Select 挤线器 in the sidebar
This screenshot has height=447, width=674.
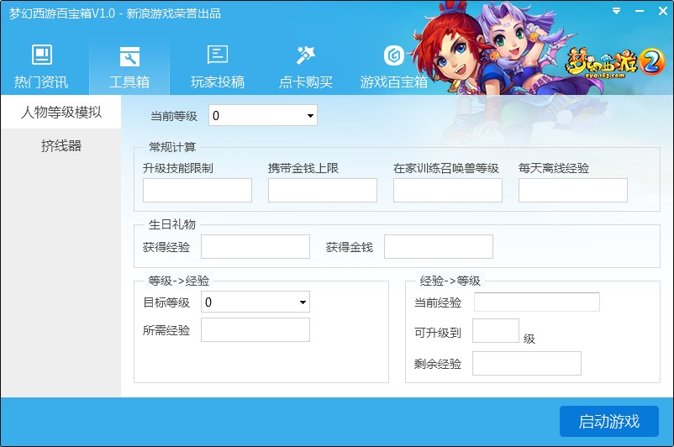61,145
